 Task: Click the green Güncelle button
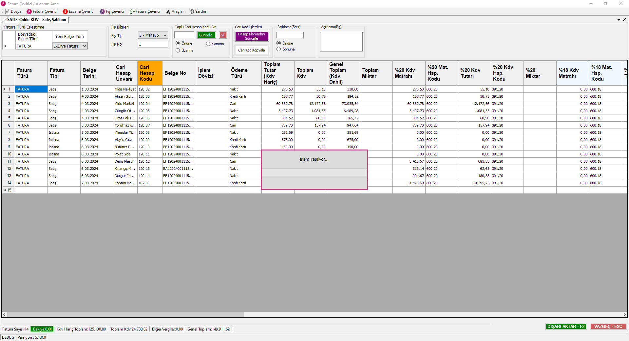(x=206, y=35)
